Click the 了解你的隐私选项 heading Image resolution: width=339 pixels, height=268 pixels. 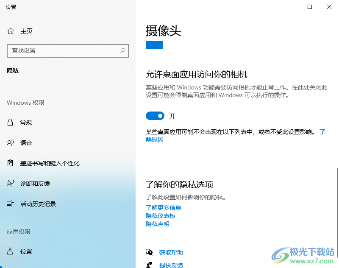(x=179, y=184)
